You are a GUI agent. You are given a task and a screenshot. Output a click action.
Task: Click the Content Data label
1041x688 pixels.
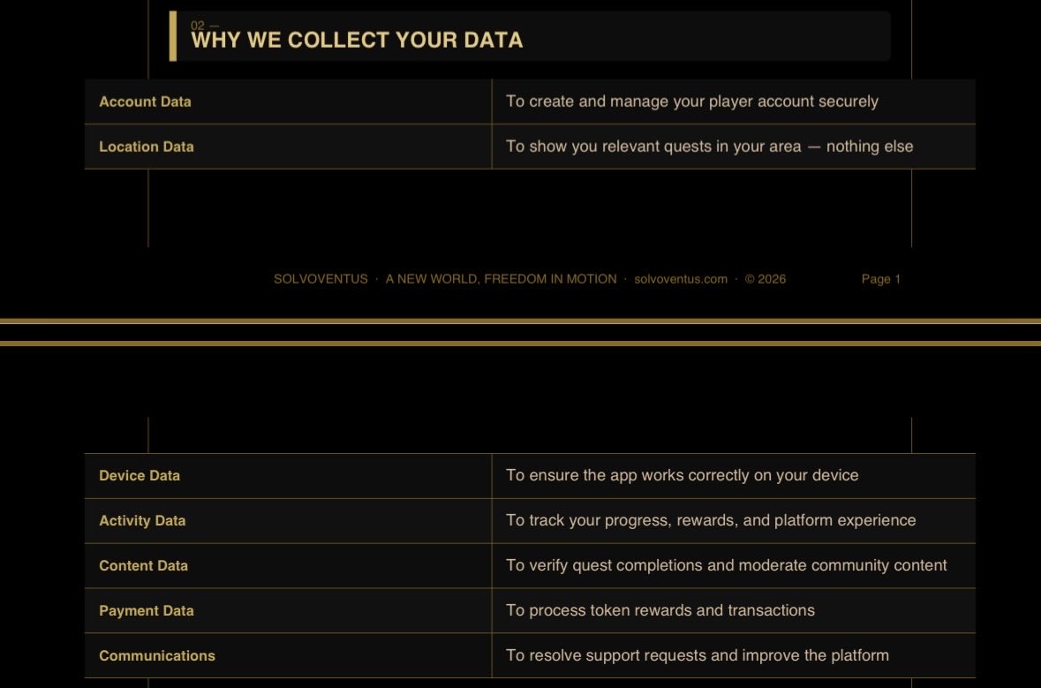[143, 566]
